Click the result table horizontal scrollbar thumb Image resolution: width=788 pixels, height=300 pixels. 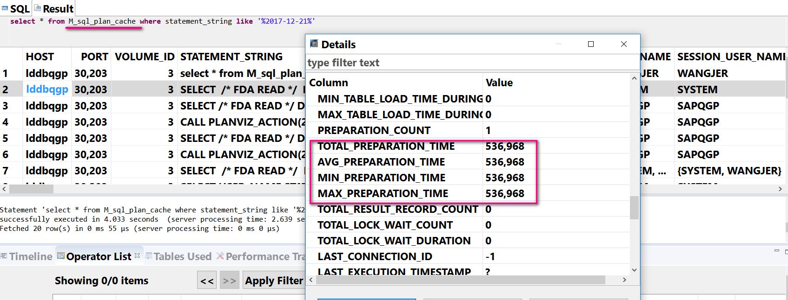pos(31,189)
